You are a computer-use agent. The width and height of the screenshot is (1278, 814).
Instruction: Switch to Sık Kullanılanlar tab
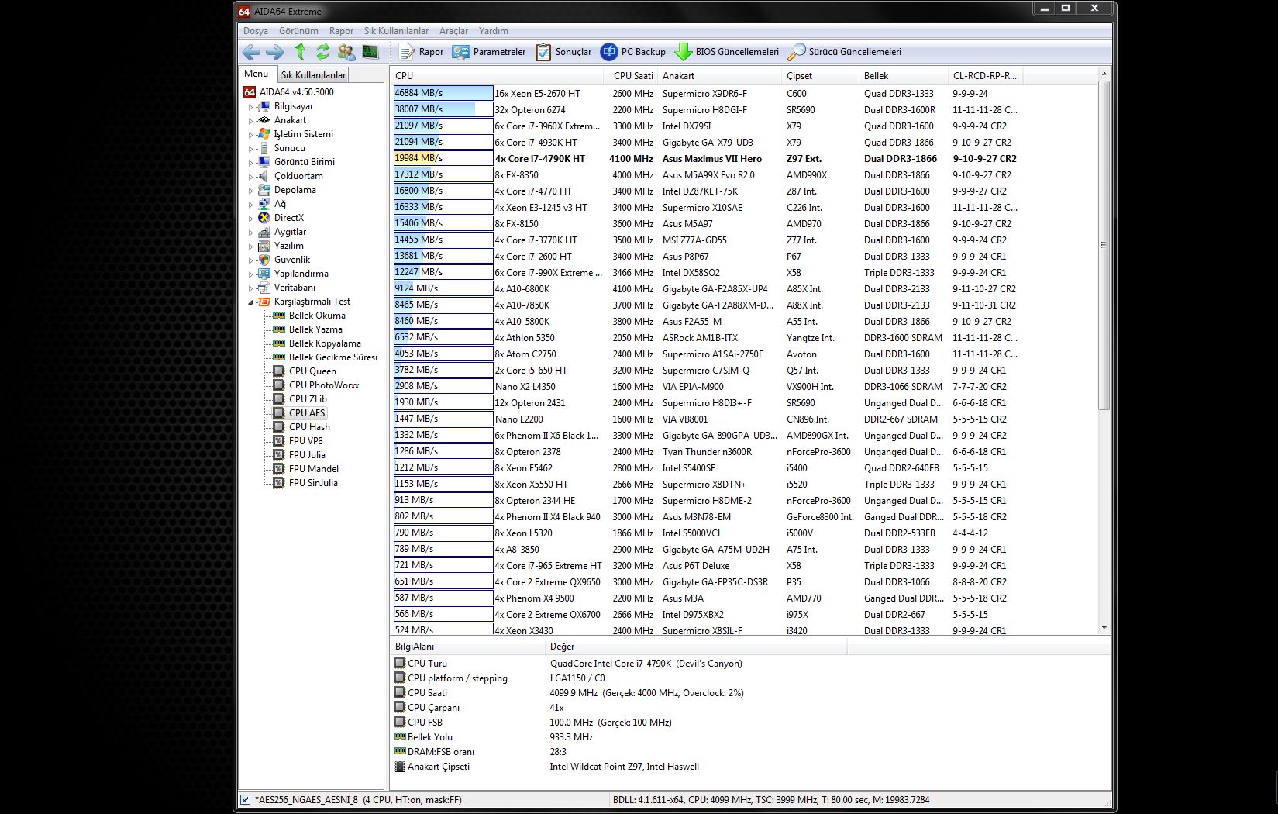tap(313, 75)
